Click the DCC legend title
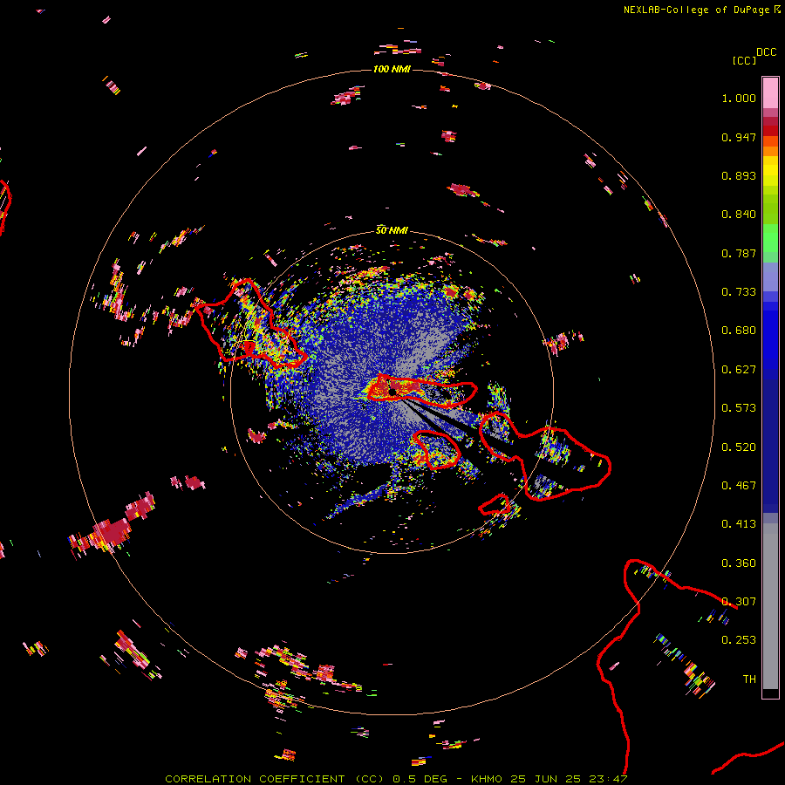The image size is (785, 785). coord(766,52)
